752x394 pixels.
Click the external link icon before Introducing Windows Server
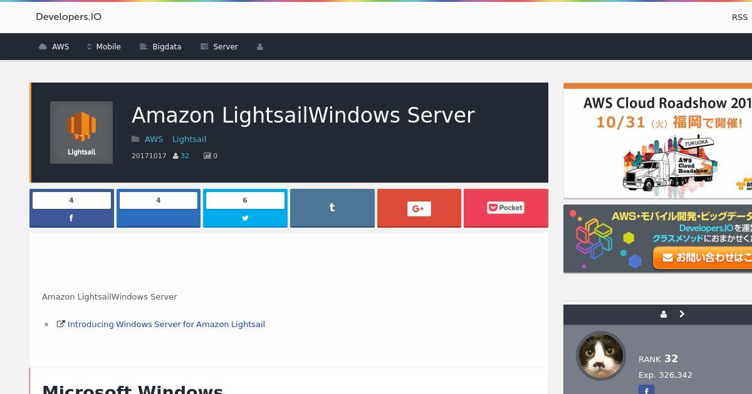click(x=61, y=324)
